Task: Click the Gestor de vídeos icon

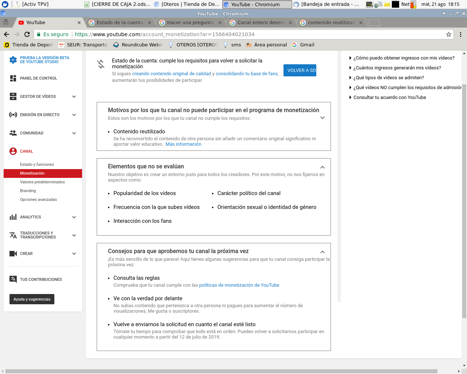Action: [13, 96]
